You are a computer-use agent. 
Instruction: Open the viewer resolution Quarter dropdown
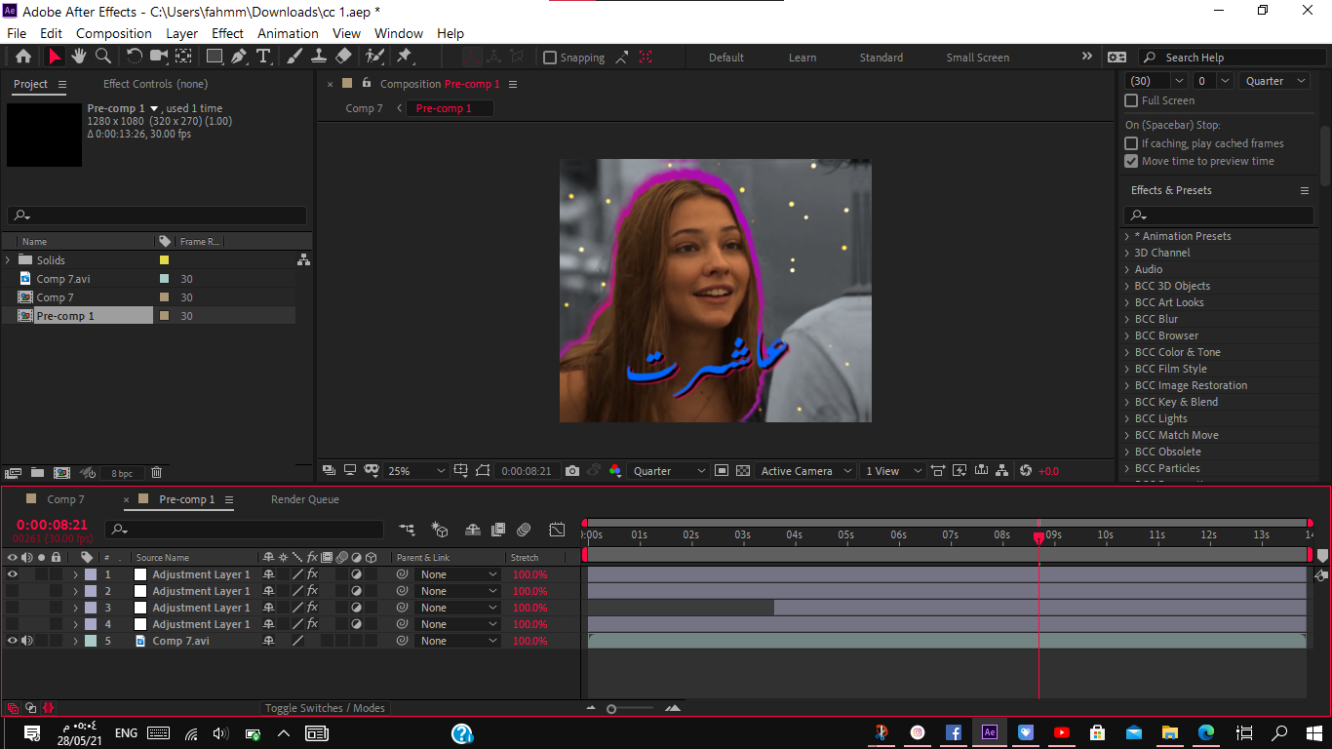pyautogui.click(x=670, y=471)
